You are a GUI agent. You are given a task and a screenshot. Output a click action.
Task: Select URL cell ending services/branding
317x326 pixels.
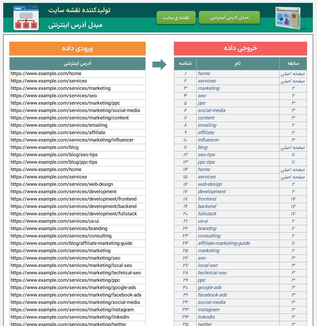pos(77,229)
